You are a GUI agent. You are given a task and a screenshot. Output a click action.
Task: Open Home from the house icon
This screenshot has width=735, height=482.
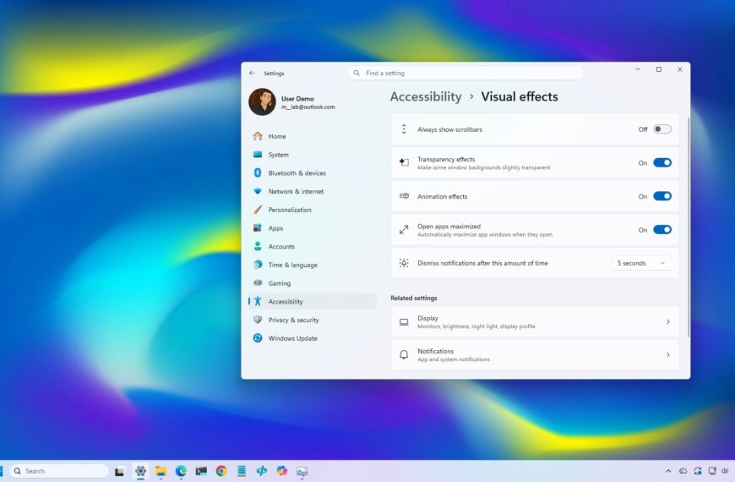(x=258, y=136)
